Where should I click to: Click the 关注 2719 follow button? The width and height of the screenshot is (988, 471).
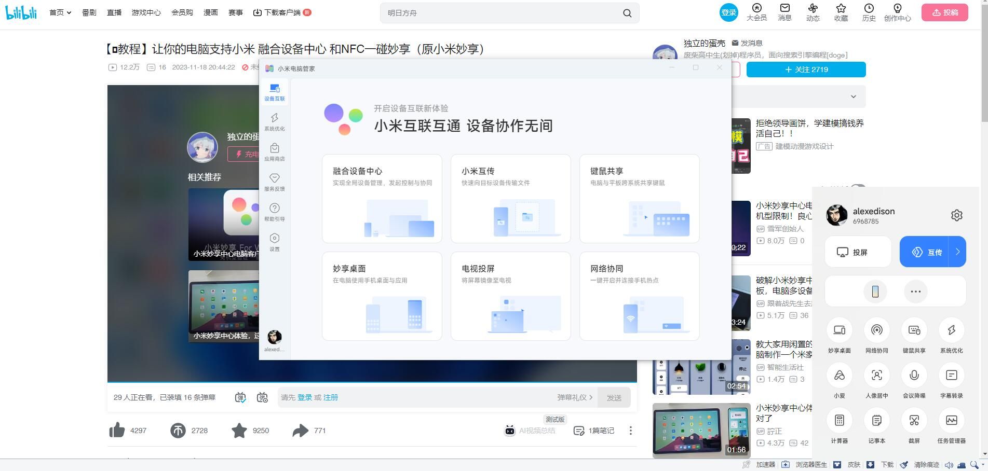[x=806, y=70]
